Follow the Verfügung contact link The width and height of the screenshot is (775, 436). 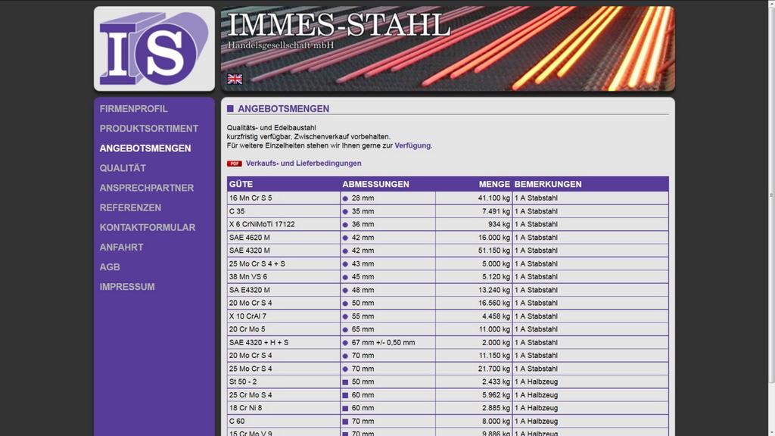pos(412,145)
